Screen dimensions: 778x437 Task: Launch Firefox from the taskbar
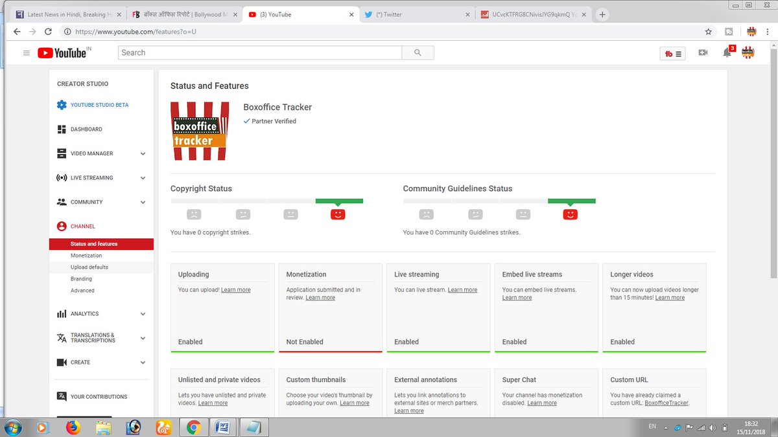coord(73,427)
